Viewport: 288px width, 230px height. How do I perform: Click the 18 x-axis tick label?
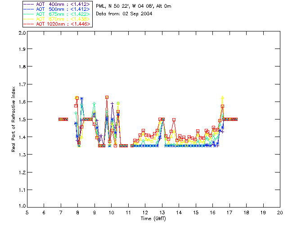(x=246, y=212)
